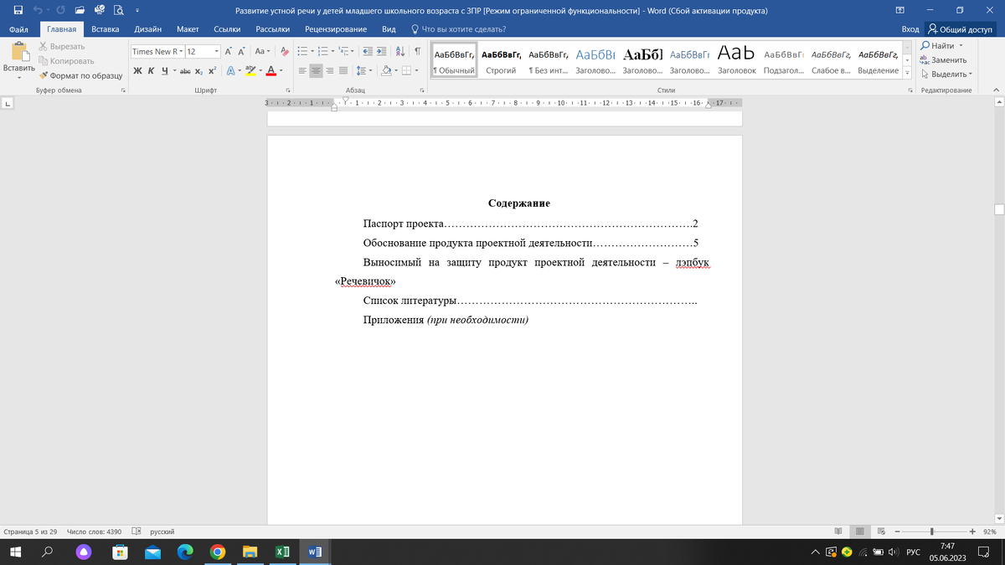This screenshot has height=565, width=1005.
Task: Align text to the left
Action: click(x=303, y=70)
